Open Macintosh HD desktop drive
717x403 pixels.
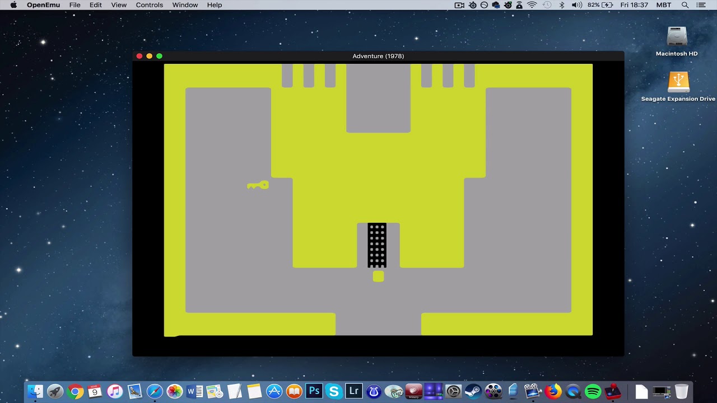point(677,41)
